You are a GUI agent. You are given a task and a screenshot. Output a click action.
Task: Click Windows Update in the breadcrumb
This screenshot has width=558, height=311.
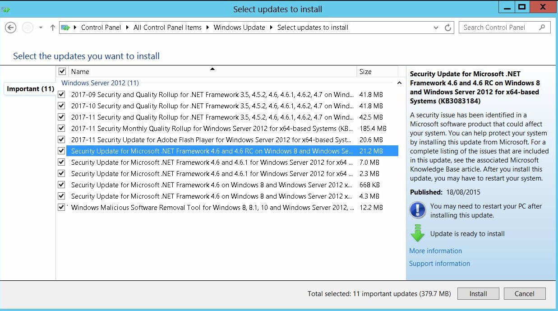[x=239, y=28]
